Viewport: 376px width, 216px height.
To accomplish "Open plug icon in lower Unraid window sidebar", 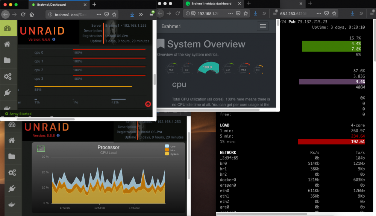I will 12,189.
